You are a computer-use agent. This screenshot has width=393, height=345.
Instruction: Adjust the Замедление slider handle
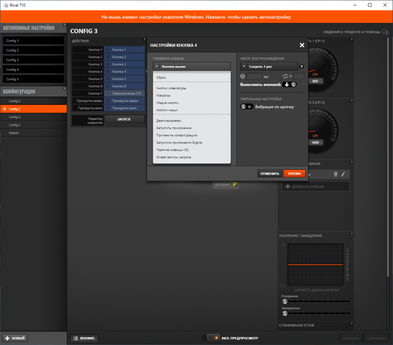[285, 313]
